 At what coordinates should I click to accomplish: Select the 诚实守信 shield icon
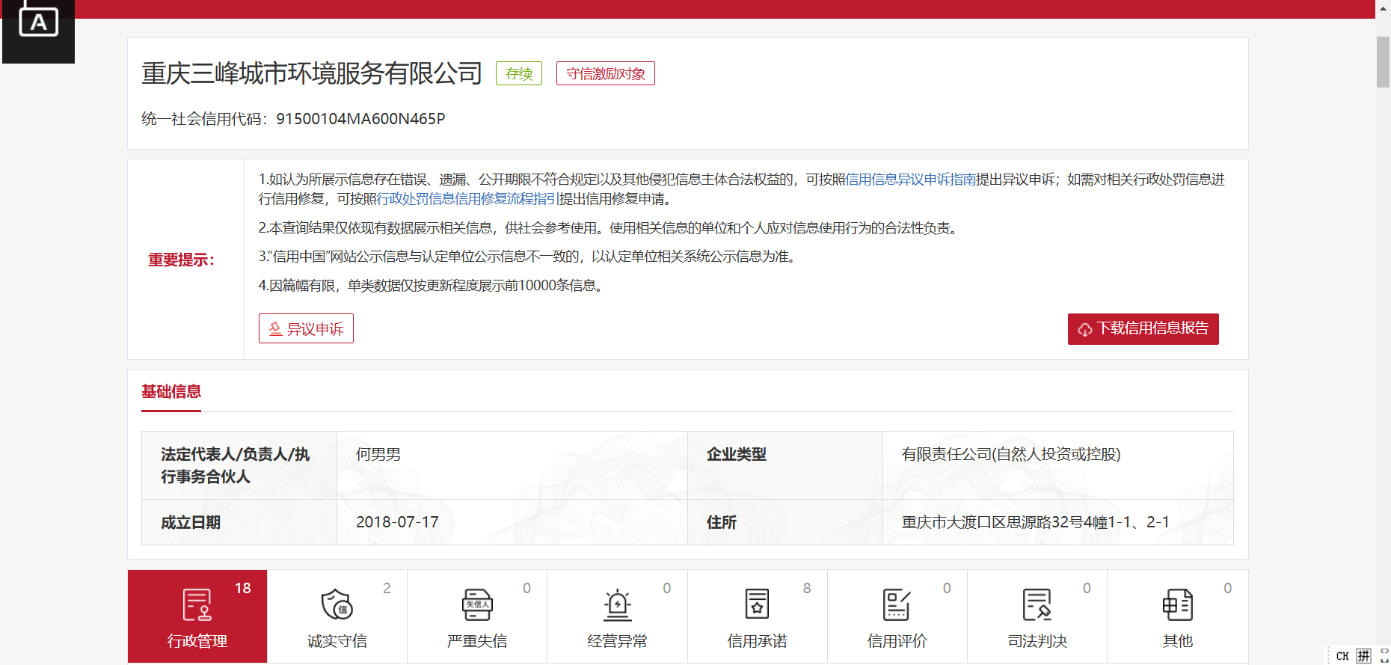[x=337, y=605]
